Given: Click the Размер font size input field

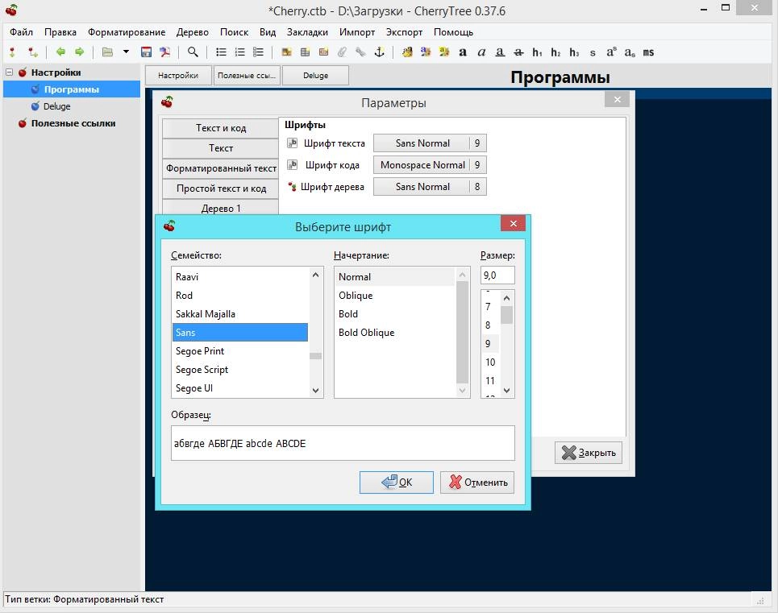Looking at the screenshot, I should click(x=497, y=275).
